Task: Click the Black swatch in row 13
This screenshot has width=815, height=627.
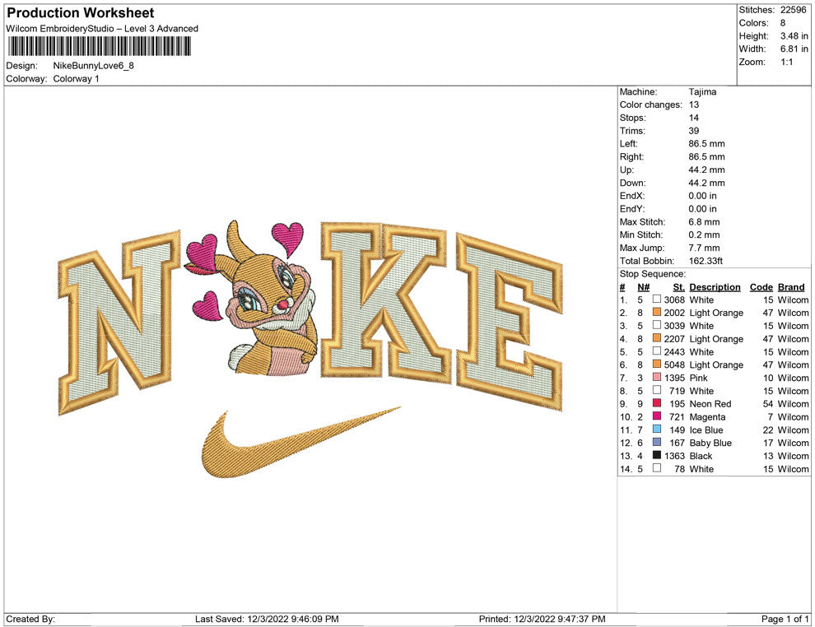Action: pos(657,455)
